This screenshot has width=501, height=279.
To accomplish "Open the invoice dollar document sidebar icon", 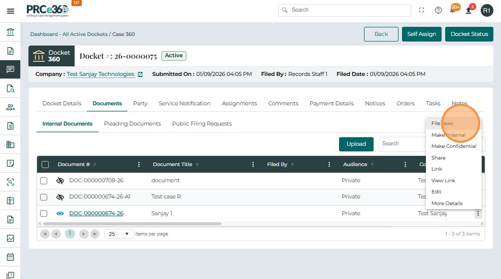I will 10,126.
